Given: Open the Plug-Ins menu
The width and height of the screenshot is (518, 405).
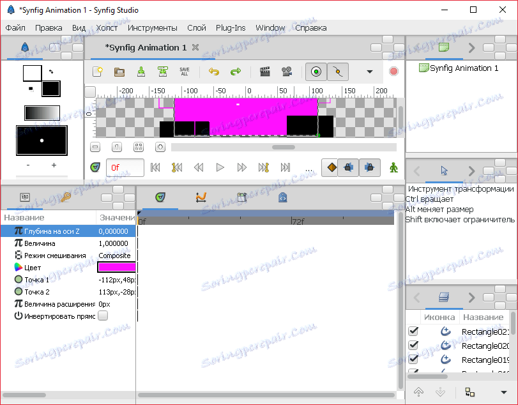Looking at the screenshot, I should [x=231, y=27].
